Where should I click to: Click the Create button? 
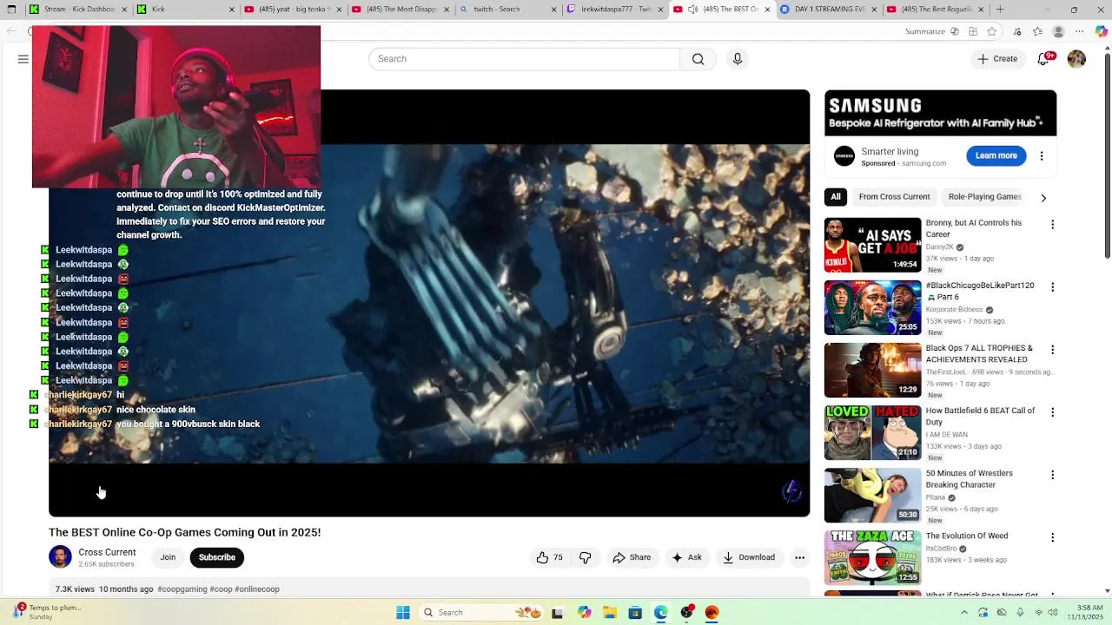tap(997, 59)
